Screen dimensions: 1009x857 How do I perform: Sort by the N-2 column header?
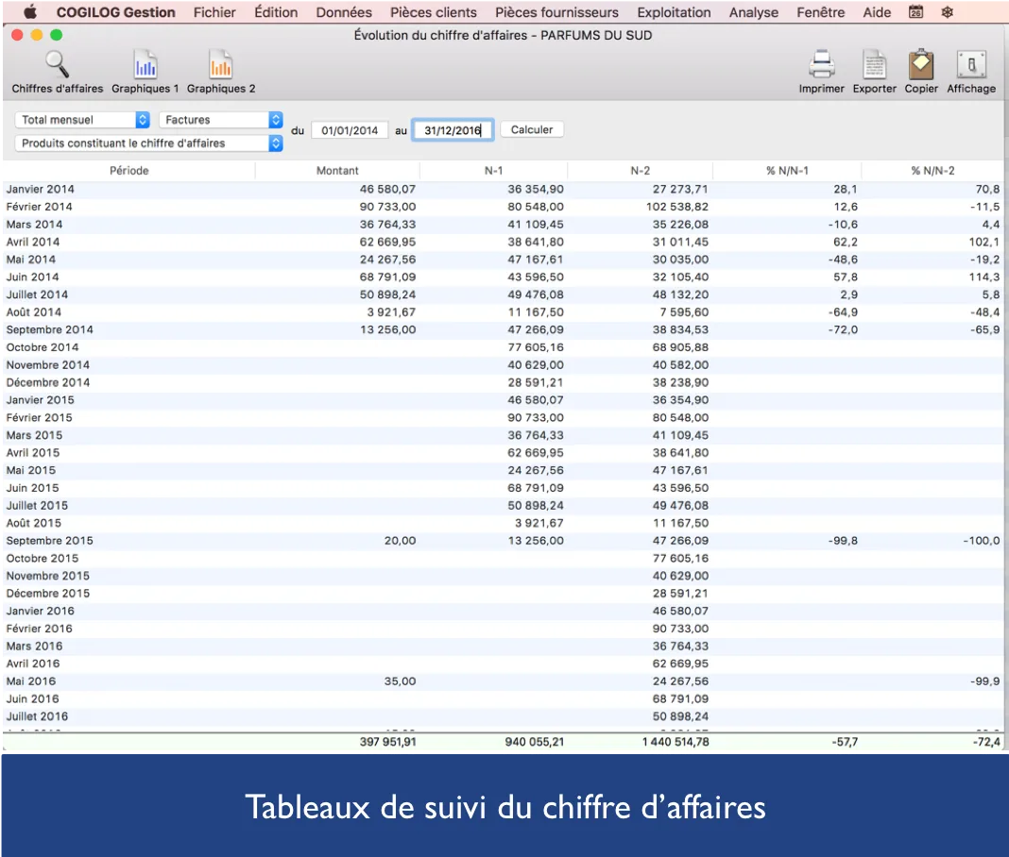coord(640,171)
